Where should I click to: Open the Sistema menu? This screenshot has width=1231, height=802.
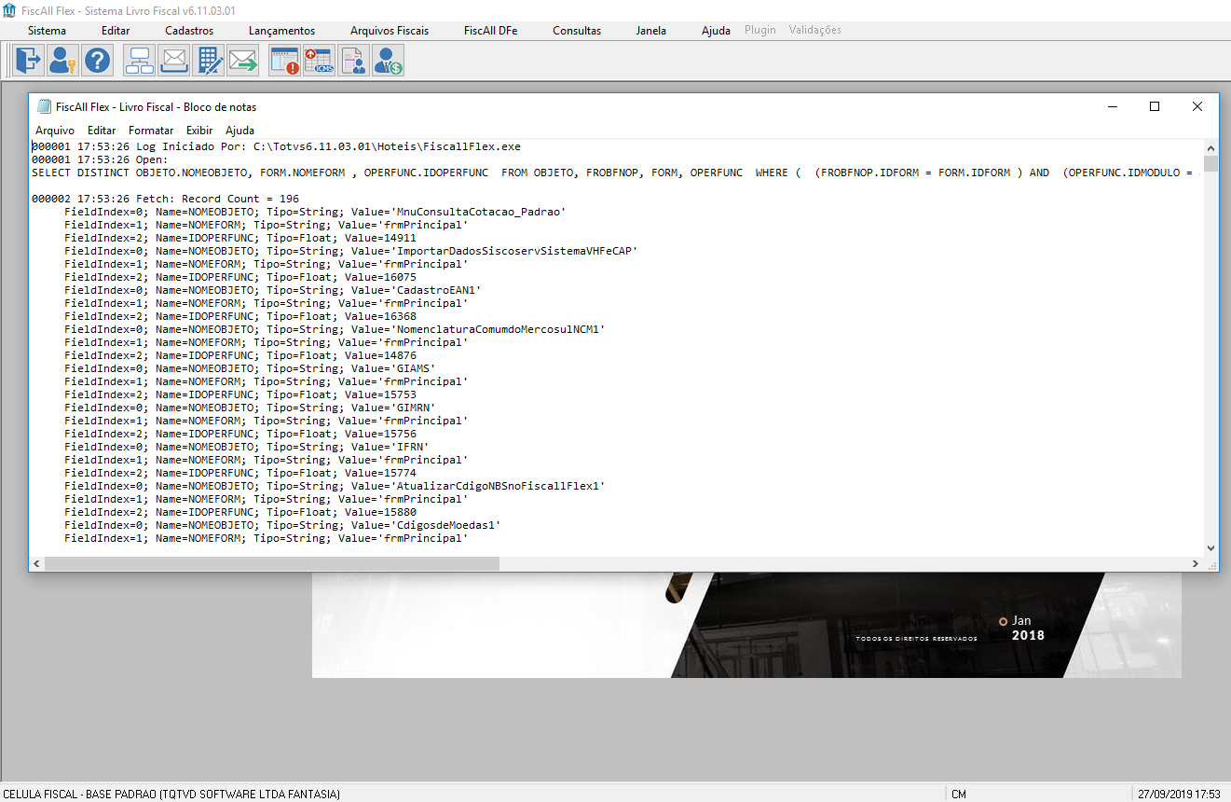point(47,31)
